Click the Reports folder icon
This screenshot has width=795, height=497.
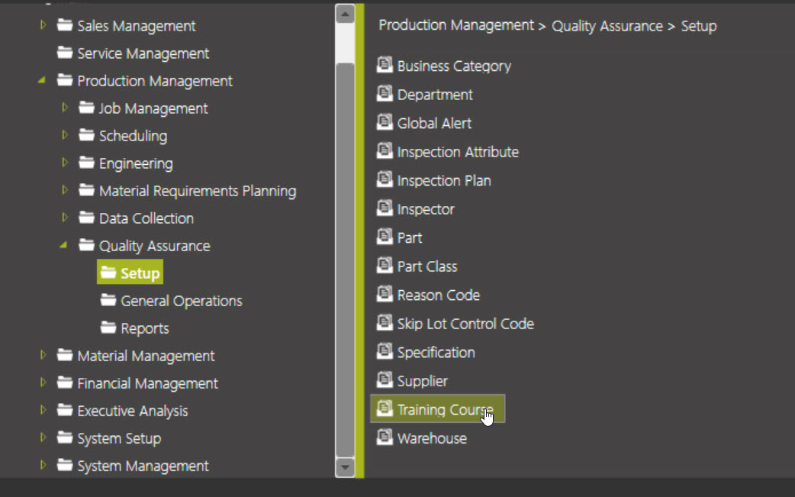pyautogui.click(x=108, y=328)
